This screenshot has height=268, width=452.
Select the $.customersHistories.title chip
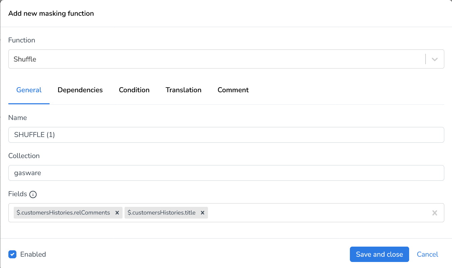(x=162, y=213)
